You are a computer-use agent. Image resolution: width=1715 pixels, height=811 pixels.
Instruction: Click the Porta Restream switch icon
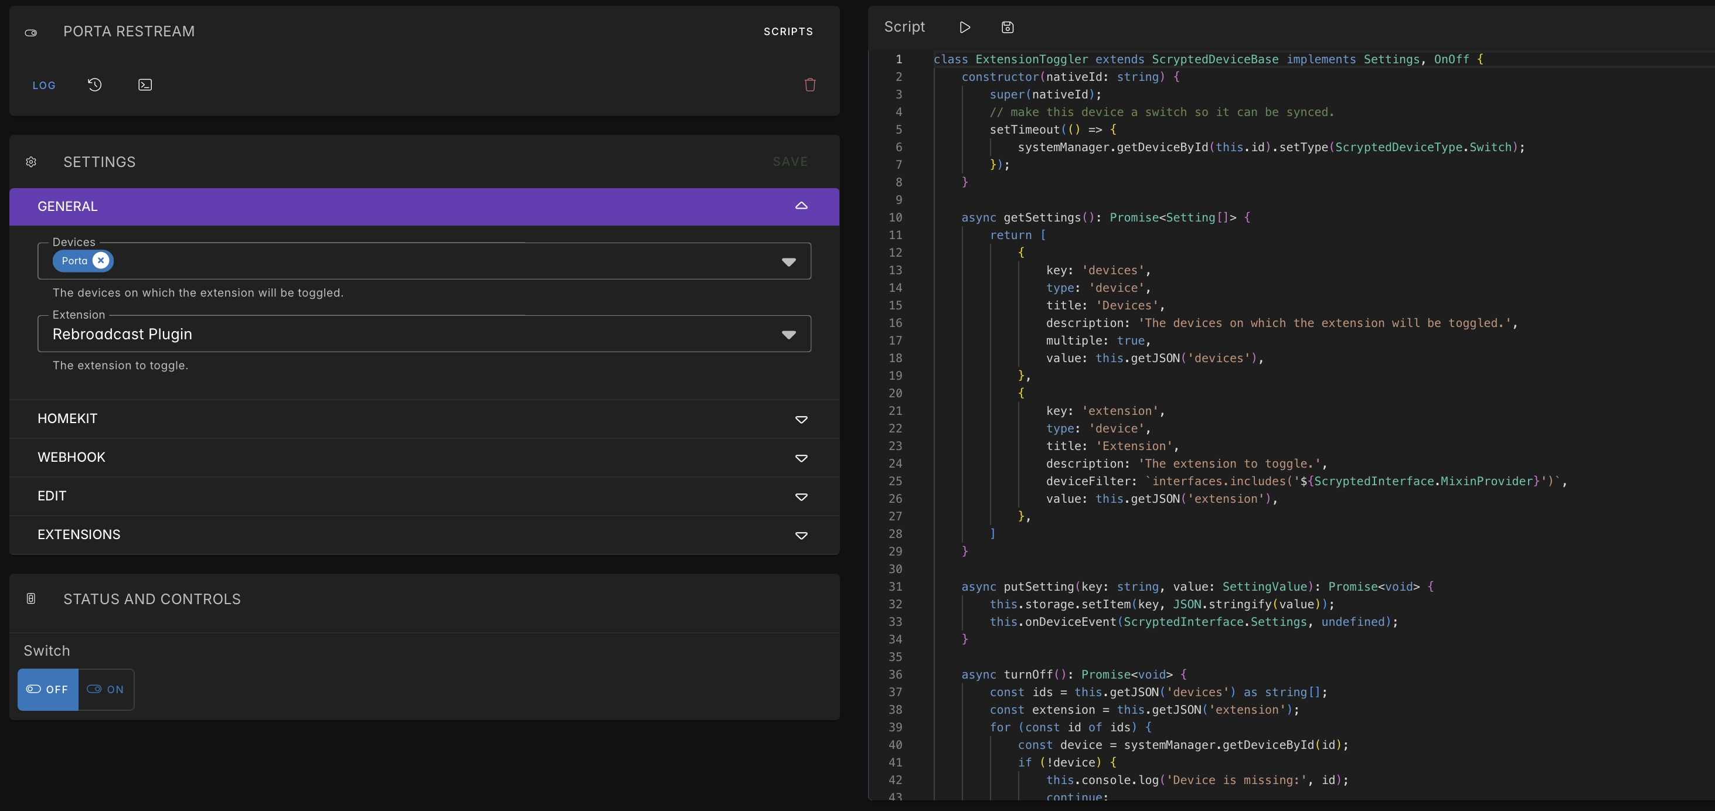(x=31, y=32)
